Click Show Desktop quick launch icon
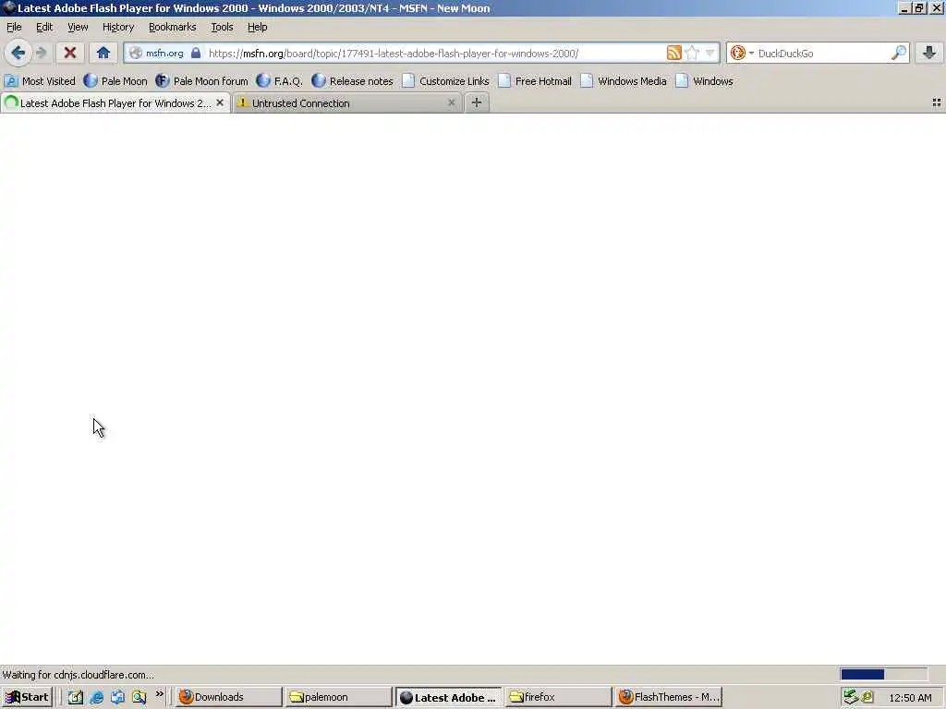This screenshot has height=709, width=946. (x=76, y=697)
